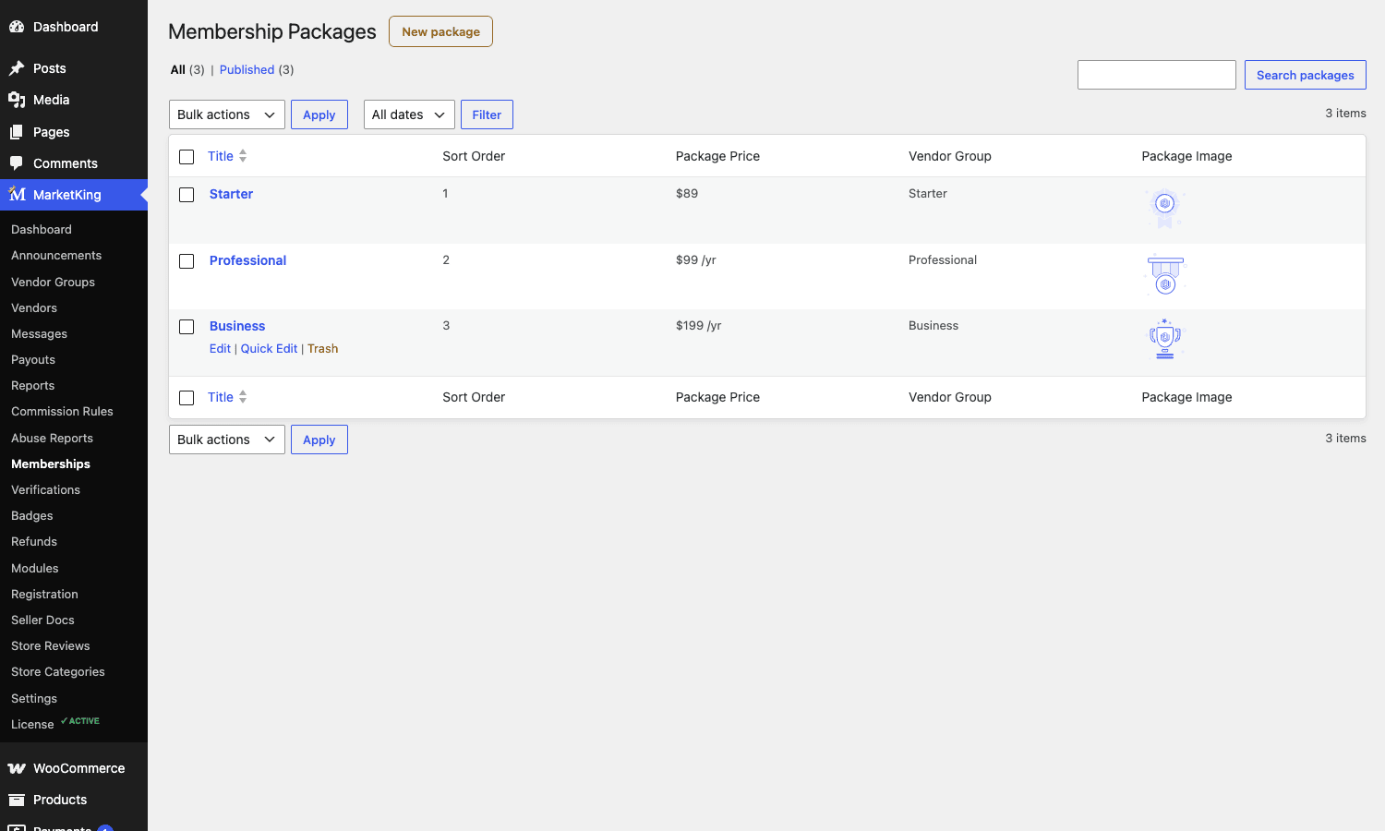
Task: Click the top Apply button
Action: 319,114
